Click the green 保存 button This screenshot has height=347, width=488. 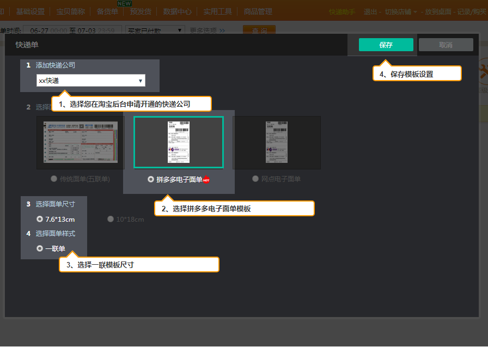(x=386, y=45)
